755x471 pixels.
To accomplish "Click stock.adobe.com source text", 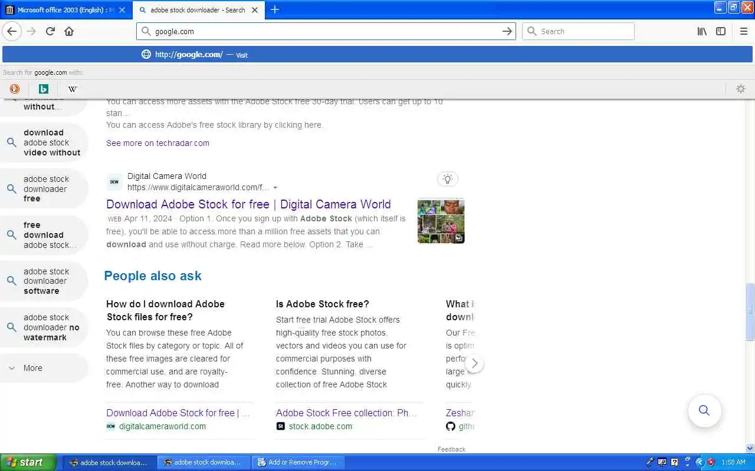I will coord(320,426).
